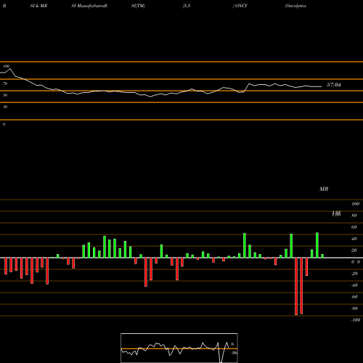Screen dimensions: 363x363
Task: Click the '(Oncolytics' company name text
Action: point(295,6)
